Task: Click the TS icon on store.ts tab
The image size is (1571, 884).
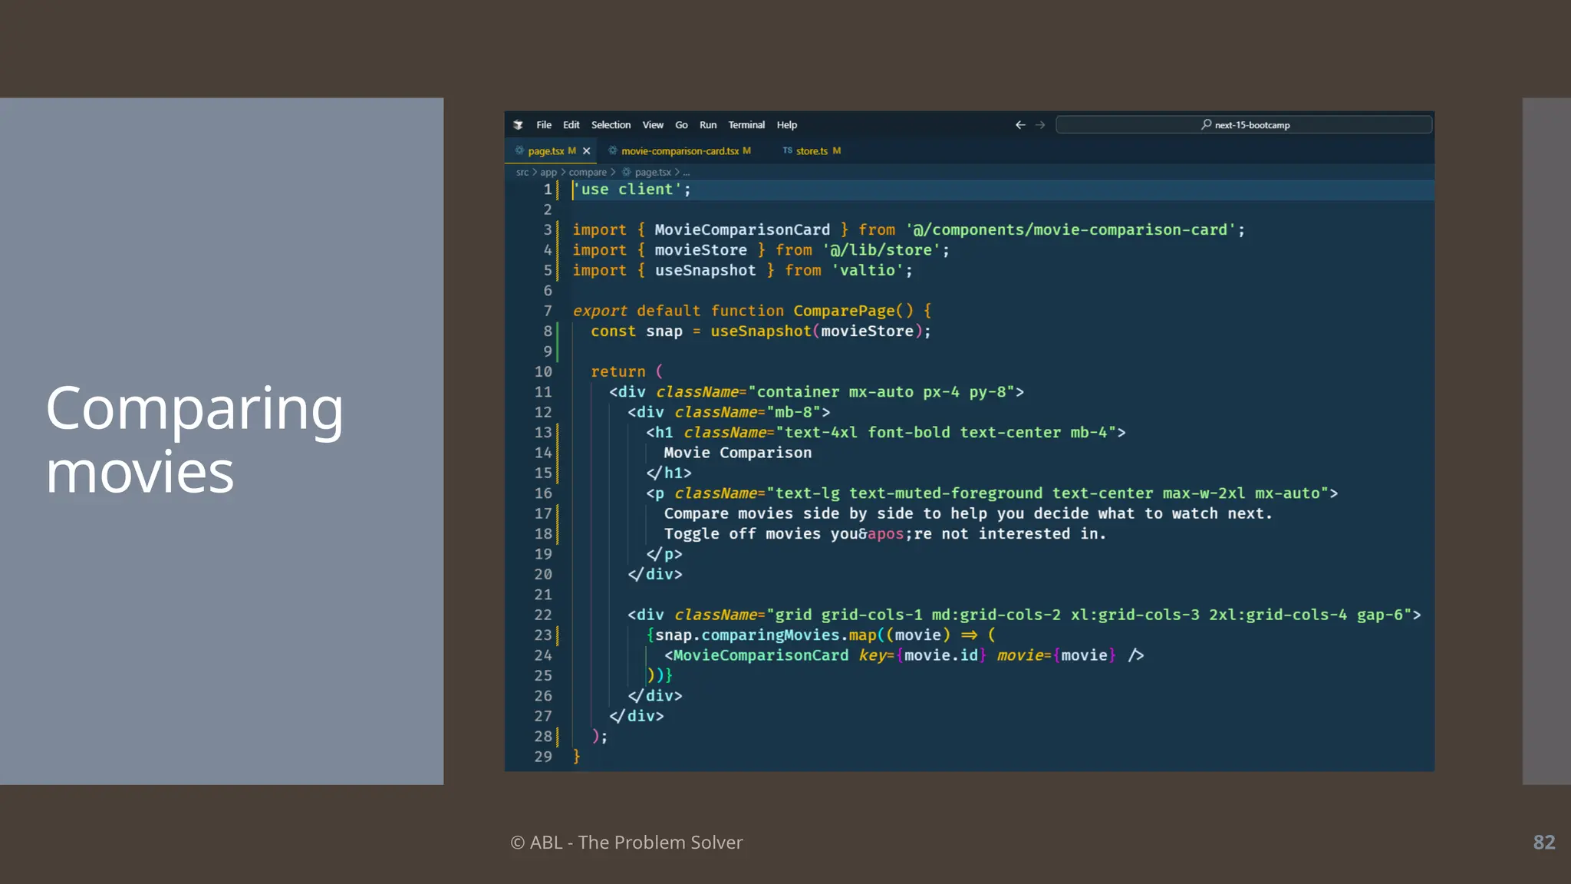Action: [x=787, y=150]
